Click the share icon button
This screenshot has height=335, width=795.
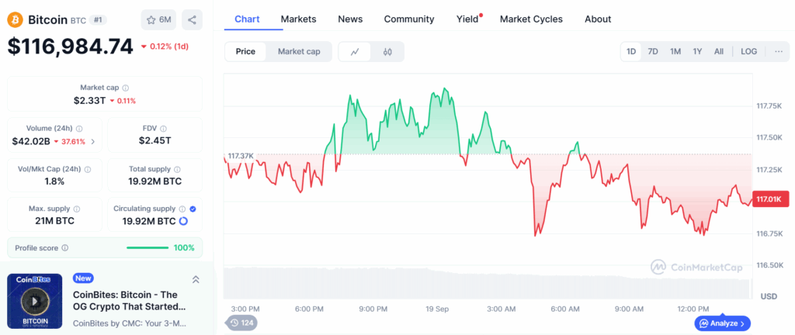click(x=192, y=19)
